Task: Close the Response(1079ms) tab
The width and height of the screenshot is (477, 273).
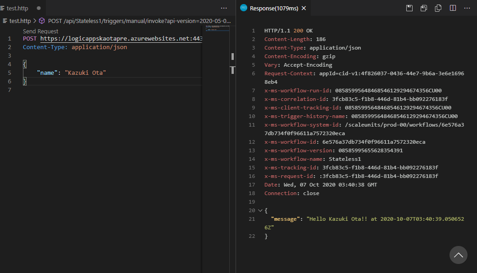Action: pyautogui.click(x=304, y=8)
